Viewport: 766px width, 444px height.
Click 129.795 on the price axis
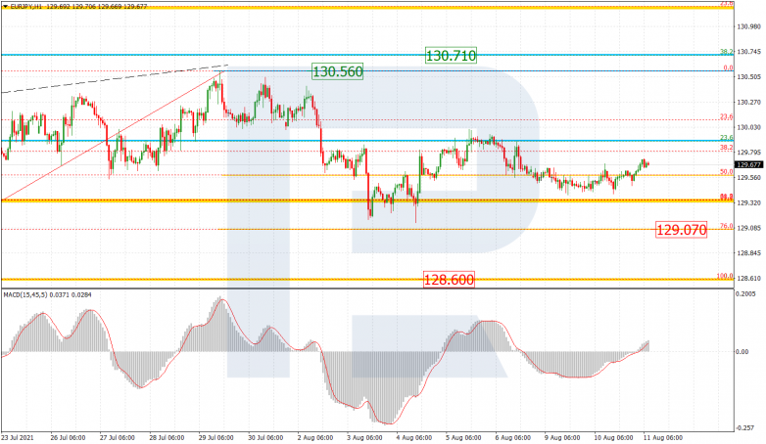point(748,153)
